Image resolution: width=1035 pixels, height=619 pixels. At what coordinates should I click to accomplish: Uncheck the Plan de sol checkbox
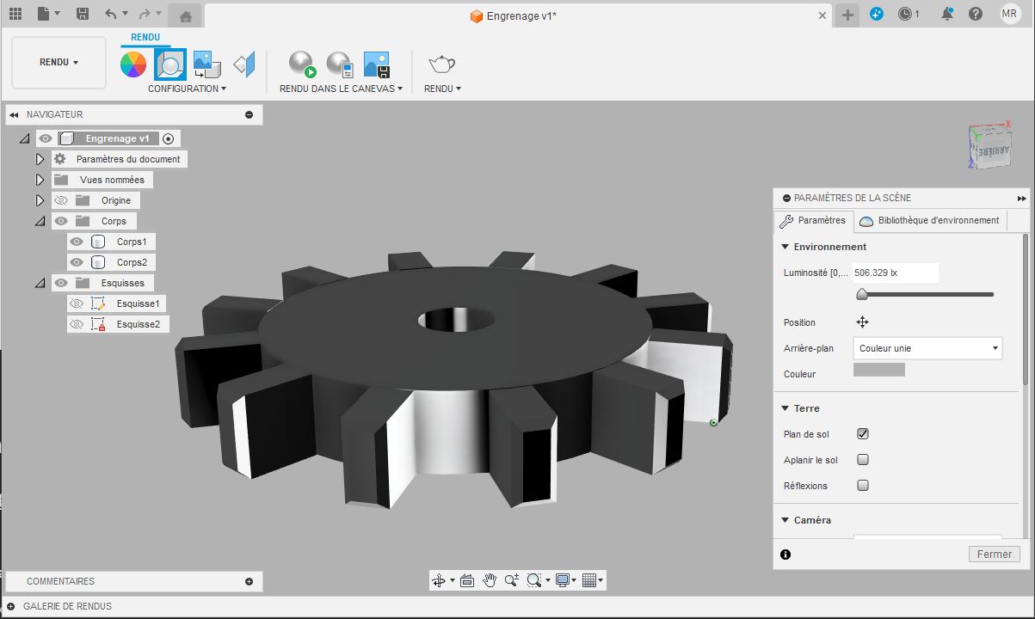click(863, 434)
